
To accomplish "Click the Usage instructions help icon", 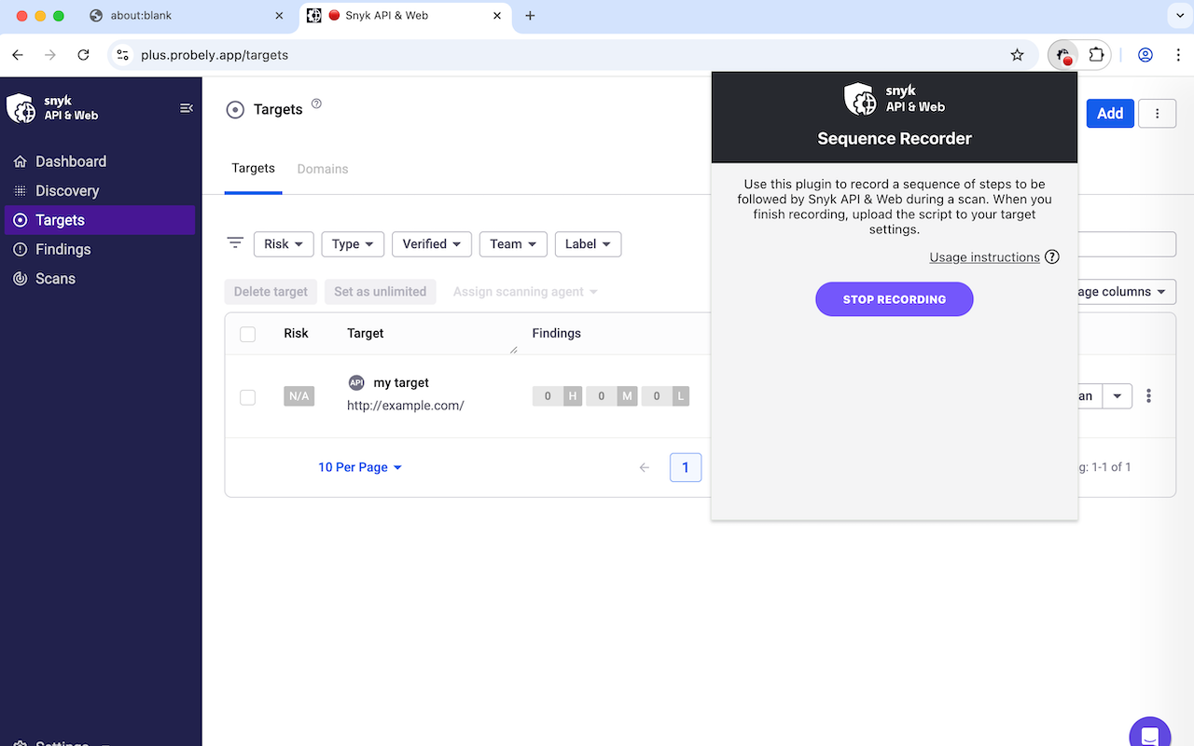I will click(x=1052, y=257).
